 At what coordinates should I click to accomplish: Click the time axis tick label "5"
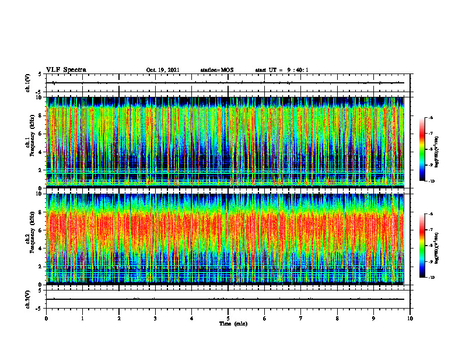[228, 318]
